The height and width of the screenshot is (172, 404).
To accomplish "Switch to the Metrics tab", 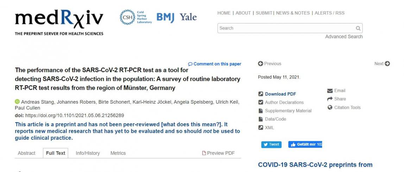I will tap(118, 153).
